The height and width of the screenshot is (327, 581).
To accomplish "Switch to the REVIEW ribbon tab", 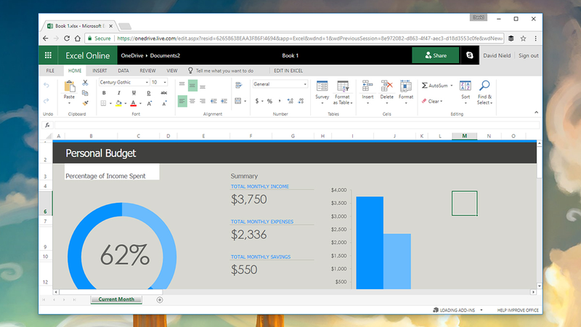I will (147, 70).
